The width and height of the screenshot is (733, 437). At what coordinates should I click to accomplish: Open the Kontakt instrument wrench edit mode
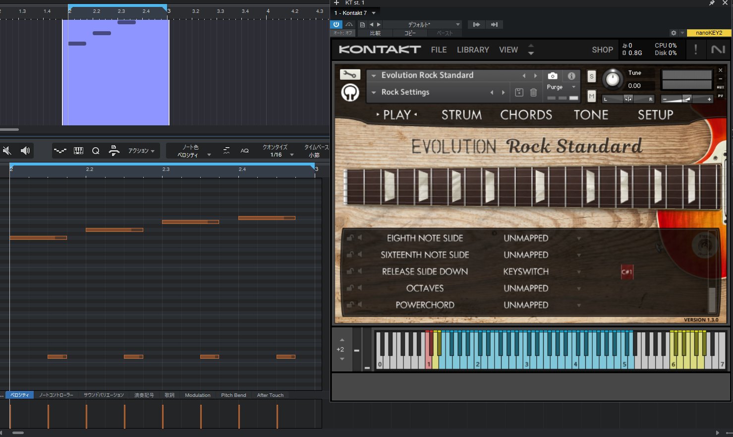[x=350, y=75]
